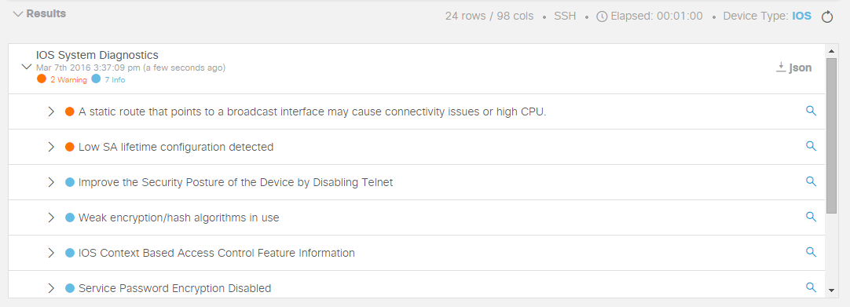Click the IOS device type link
This screenshot has width=850, height=307.
pyautogui.click(x=802, y=16)
